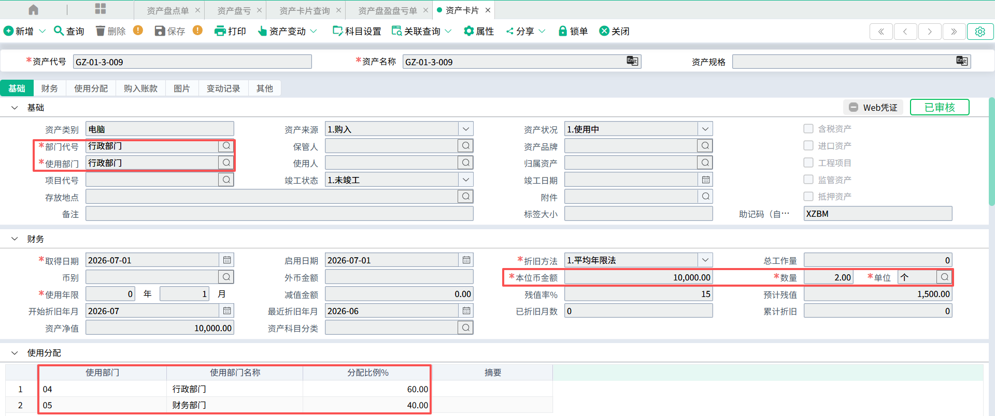
Task: Switch to the 购入账款 tab
Action: click(x=140, y=88)
